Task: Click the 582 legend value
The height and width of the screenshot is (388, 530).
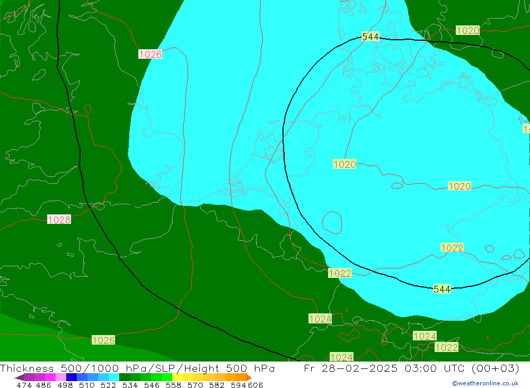Action: [x=217, y=385]
